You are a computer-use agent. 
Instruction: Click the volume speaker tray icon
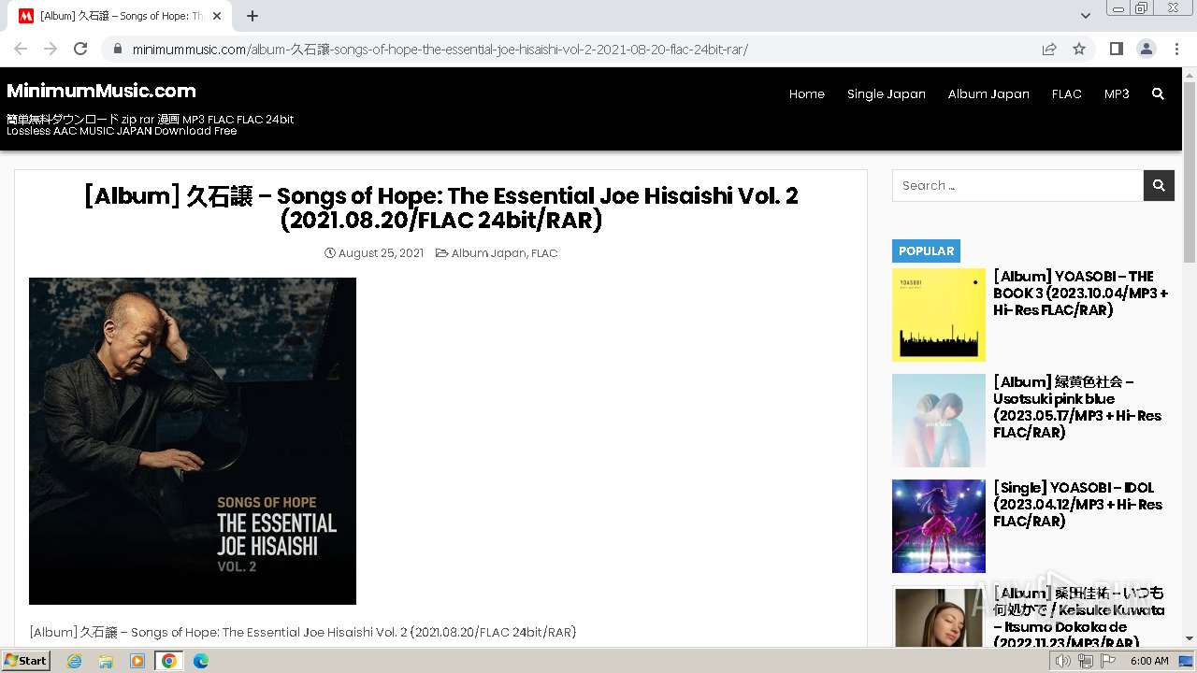coord(1063,661)
